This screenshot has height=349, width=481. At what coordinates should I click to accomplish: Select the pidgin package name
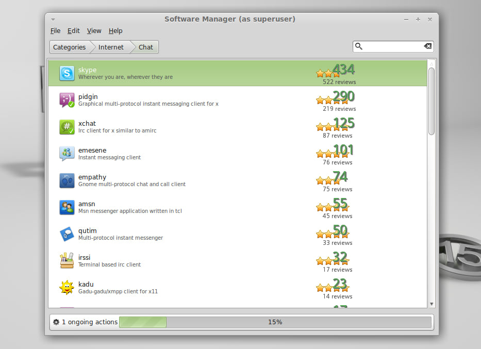[x=88, y=96]
